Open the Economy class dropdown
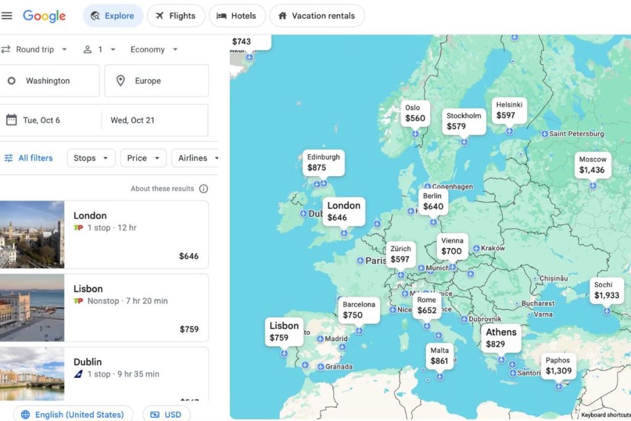 tap(153, 49)
